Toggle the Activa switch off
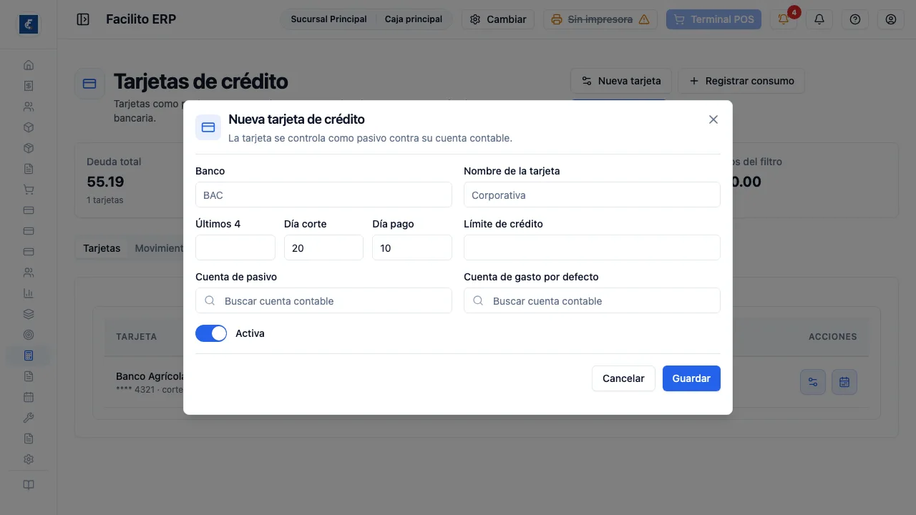 [211, 333]
